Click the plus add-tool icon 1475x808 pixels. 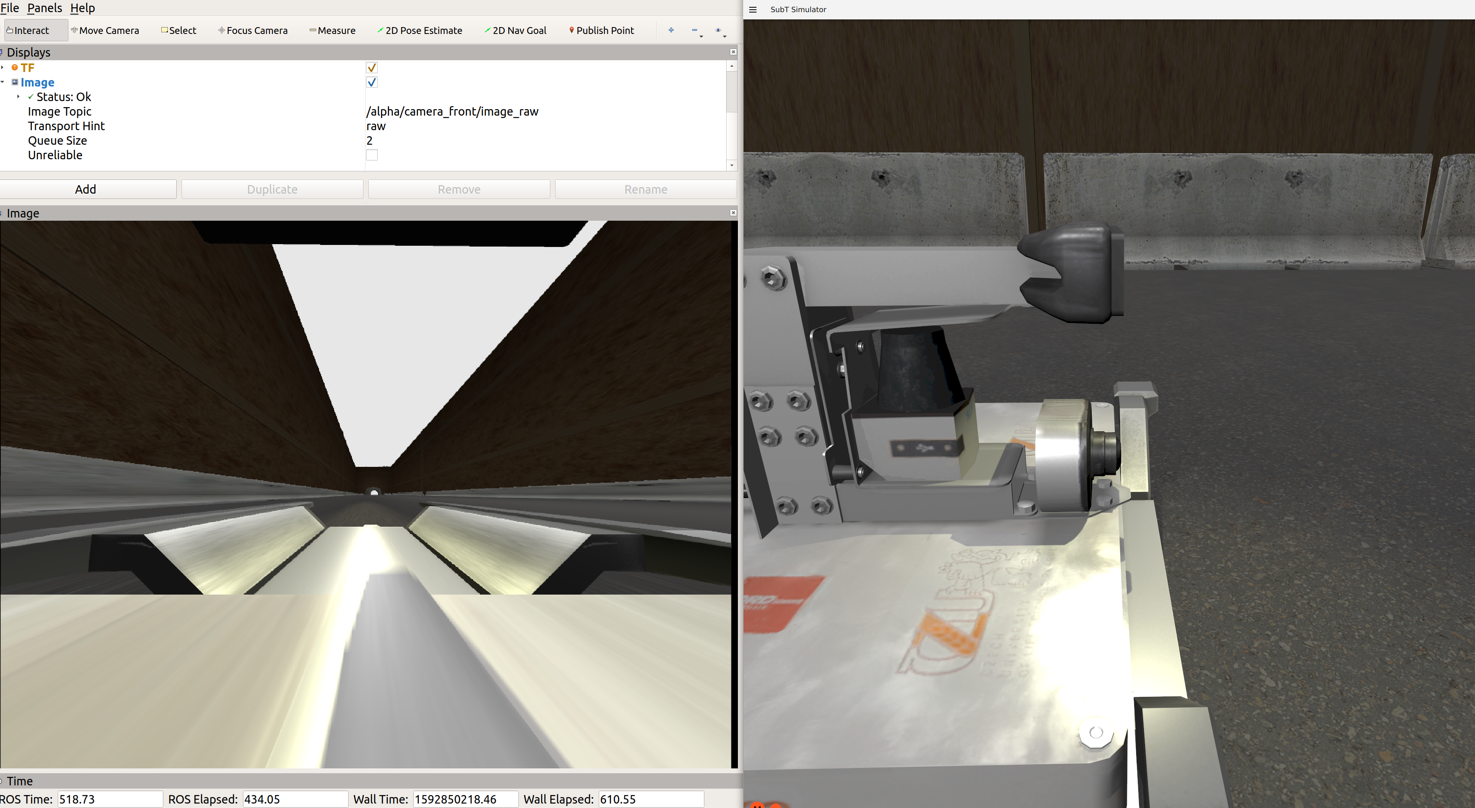(671, 30)
